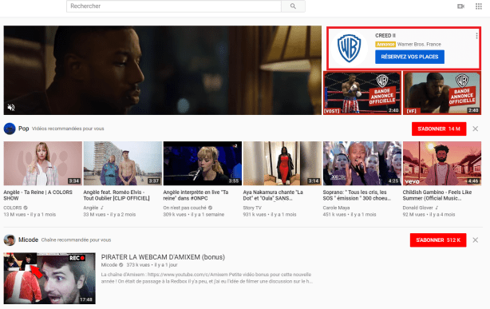Screen dimensions: 490x309
Task: Click the Micode video description text
Action: [207, 278]
